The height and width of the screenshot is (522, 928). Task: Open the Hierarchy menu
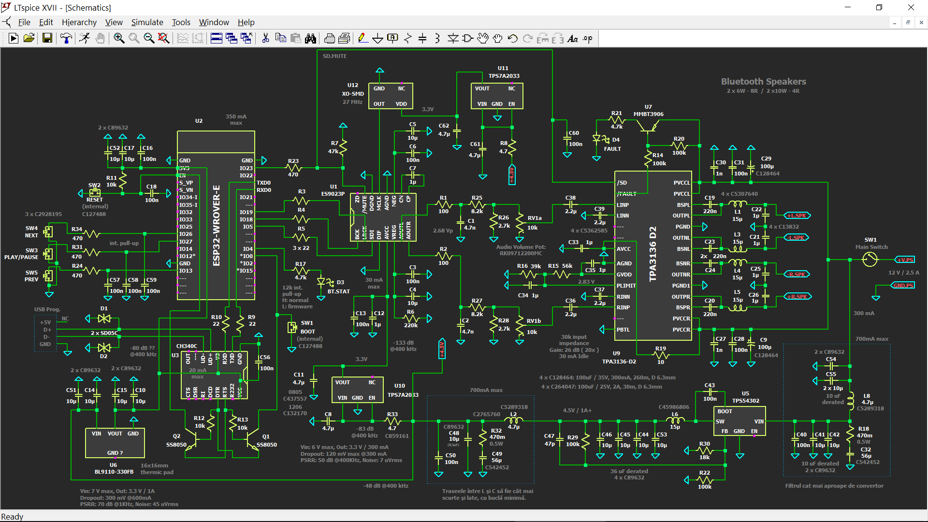click(79, 22)
